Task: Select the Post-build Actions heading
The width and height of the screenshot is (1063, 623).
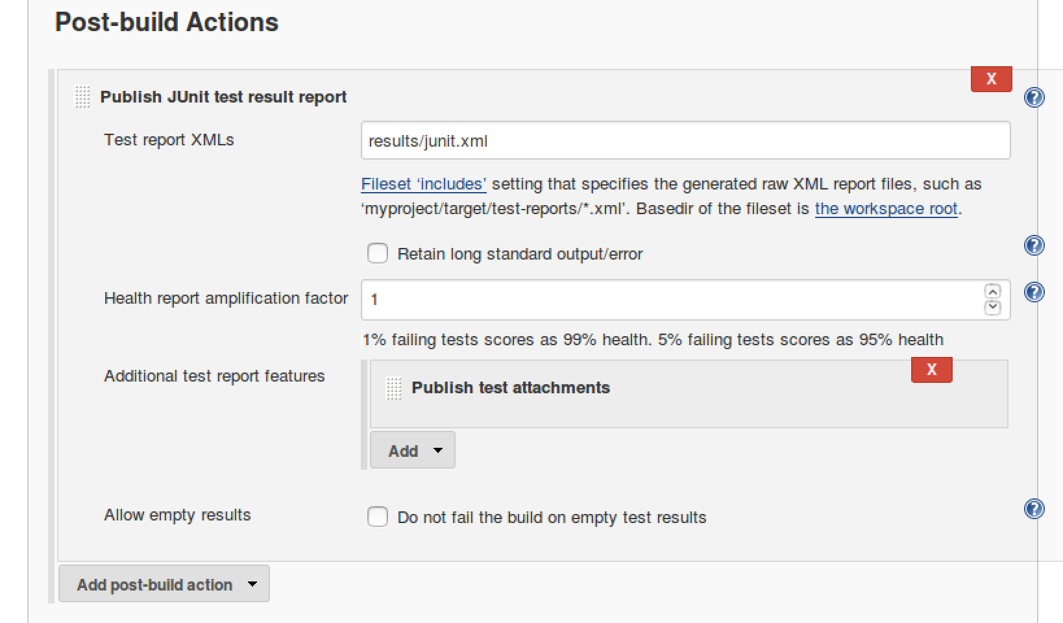Action: pos(167,22)
